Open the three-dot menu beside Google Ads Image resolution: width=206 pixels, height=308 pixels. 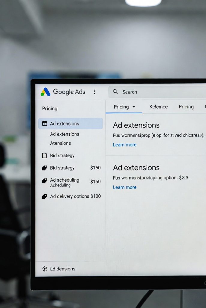94,92
